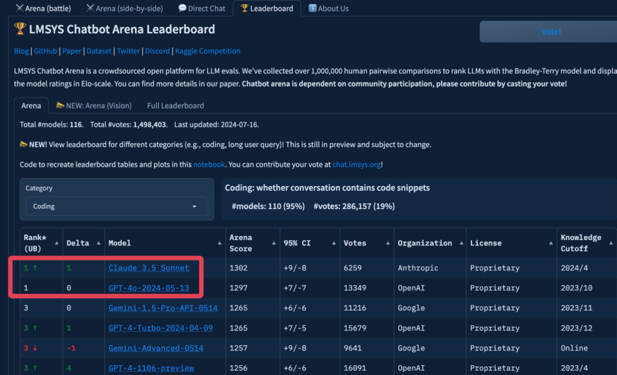Viewport: 617px width, 375px height.
Task: Sort by Model column arrow
Action: [x=219, y=243]
